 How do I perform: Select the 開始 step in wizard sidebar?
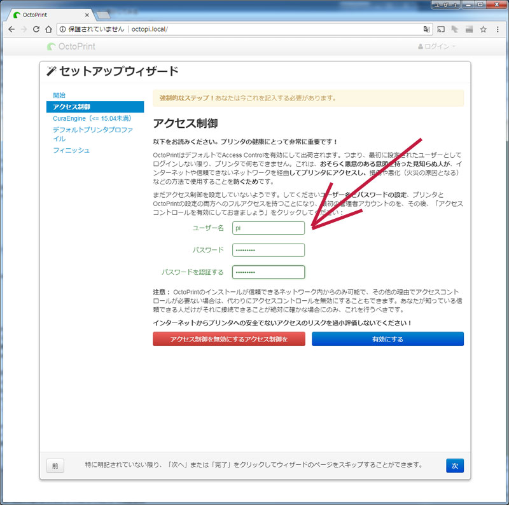pyautogui.click(x=59, y=95)
